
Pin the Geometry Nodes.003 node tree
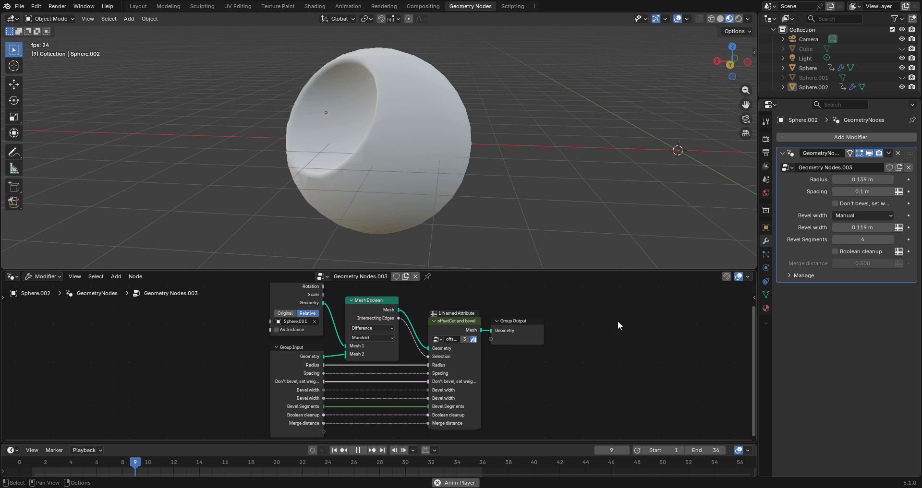pos(427,276)
